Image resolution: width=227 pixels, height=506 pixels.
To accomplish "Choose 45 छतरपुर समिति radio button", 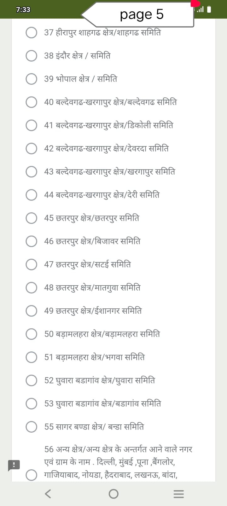I will tap(31, 218).
